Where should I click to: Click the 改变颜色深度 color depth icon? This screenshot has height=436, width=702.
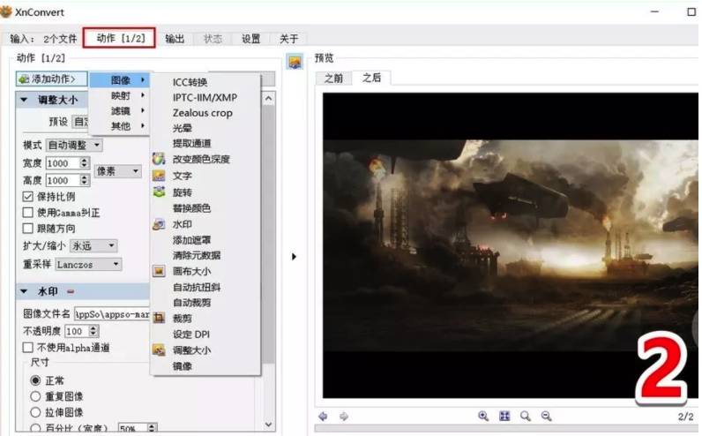point(159,159)
